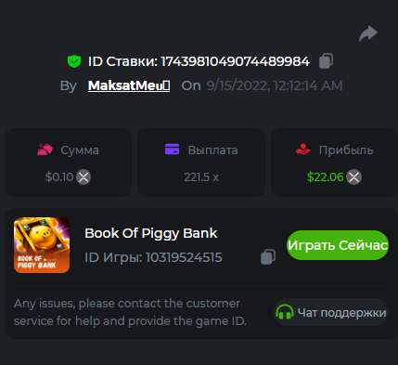Click the green verified shield icon
398x365 pixels.
[x=74, y=61]
